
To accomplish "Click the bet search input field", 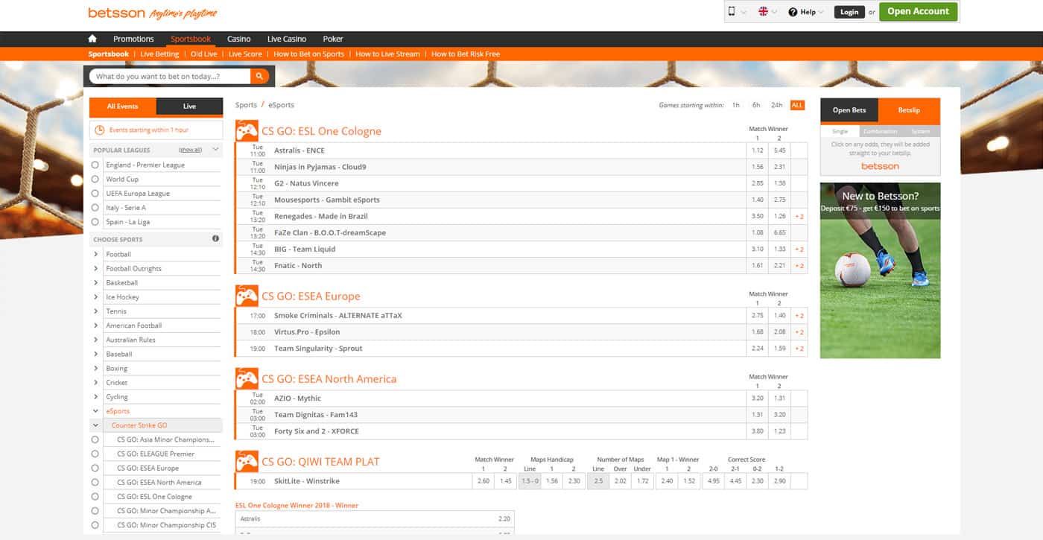I will [170, 76].
